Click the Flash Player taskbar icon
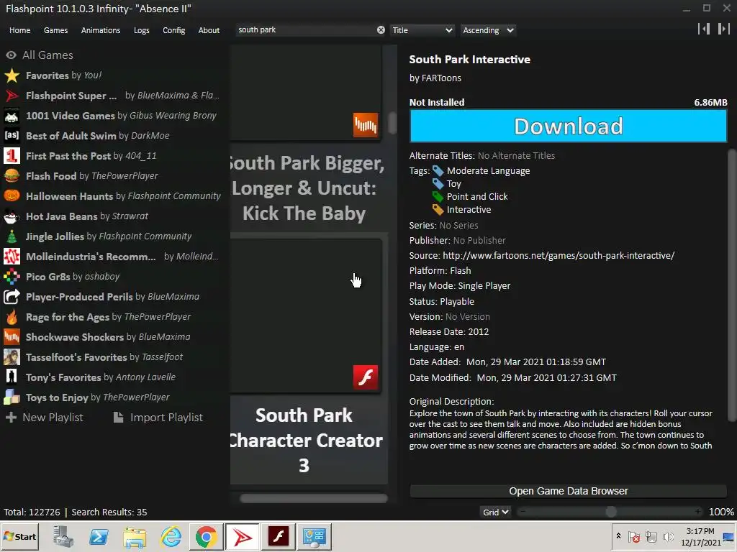Image resolution: width=737 pixels, height=552 pixels. 279,536
